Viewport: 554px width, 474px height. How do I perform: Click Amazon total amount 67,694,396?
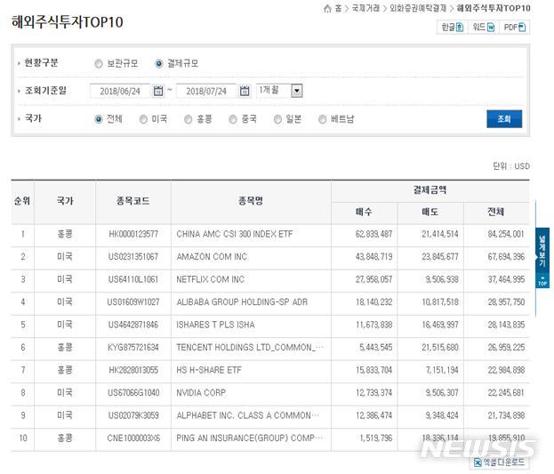pos(506,257)
